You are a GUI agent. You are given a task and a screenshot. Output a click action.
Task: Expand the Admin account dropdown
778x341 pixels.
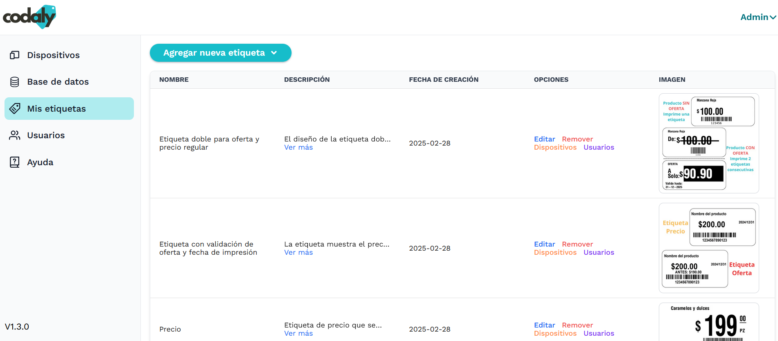[x=758, y=17]
